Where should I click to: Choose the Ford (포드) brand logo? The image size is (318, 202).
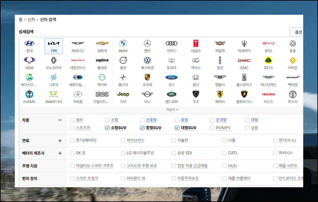(x=171, y=77)
